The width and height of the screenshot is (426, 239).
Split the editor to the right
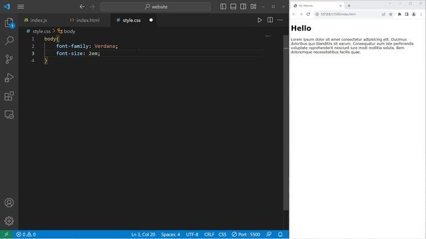[270, 20]
